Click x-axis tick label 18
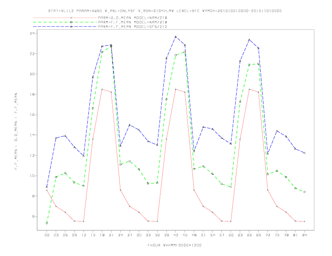The height and width of the screenshot is (256, 332). pyautogui.click(x=102, y=235)
